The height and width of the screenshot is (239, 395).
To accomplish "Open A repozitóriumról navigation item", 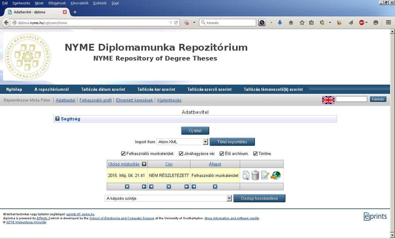I will (x=51, y=89).
